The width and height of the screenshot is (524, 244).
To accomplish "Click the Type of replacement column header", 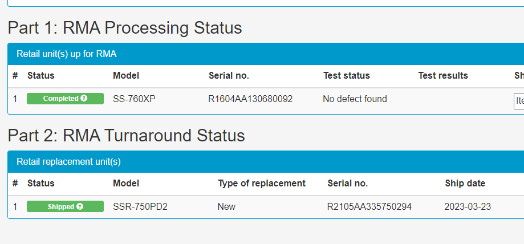I will tap(262, 183).
